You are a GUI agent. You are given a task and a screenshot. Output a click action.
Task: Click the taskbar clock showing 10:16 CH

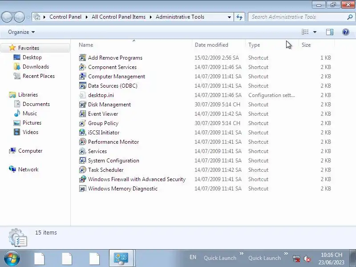point(331,259)
